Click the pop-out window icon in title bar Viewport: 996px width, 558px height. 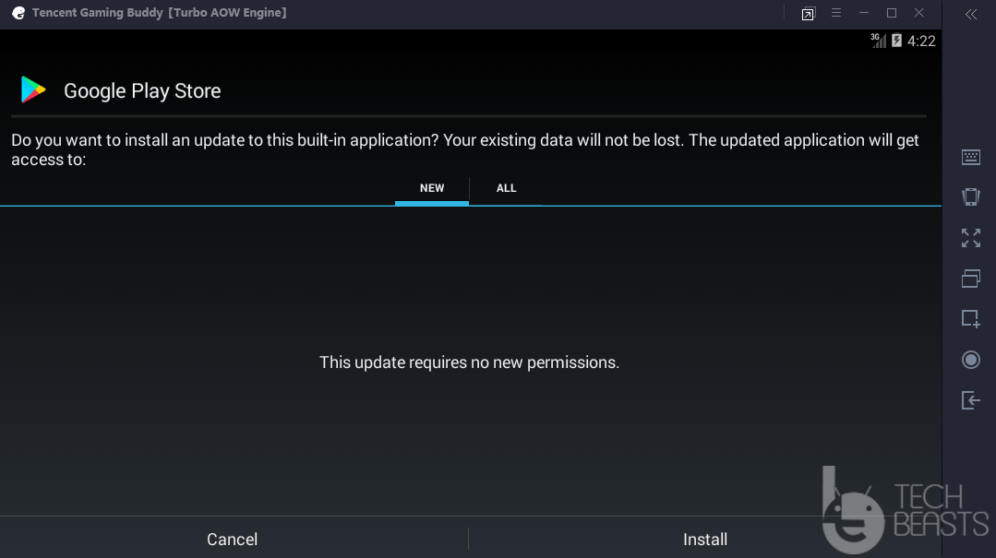pos(808,14)
